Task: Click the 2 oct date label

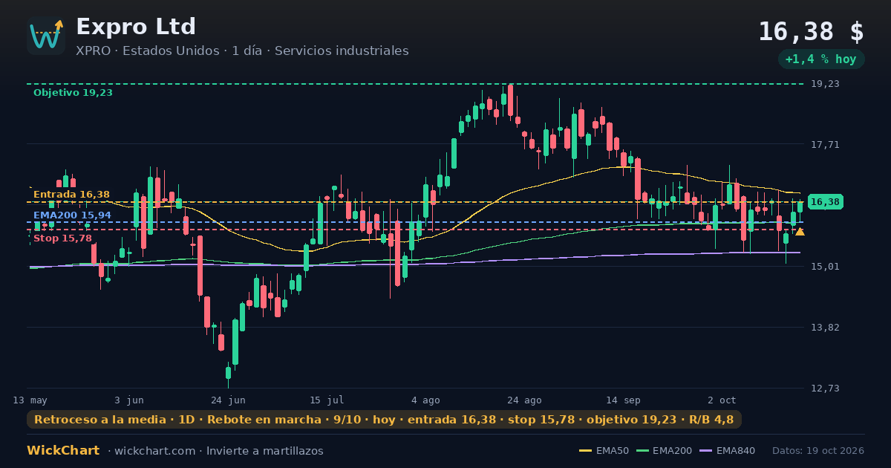Action: click(722, 400)
